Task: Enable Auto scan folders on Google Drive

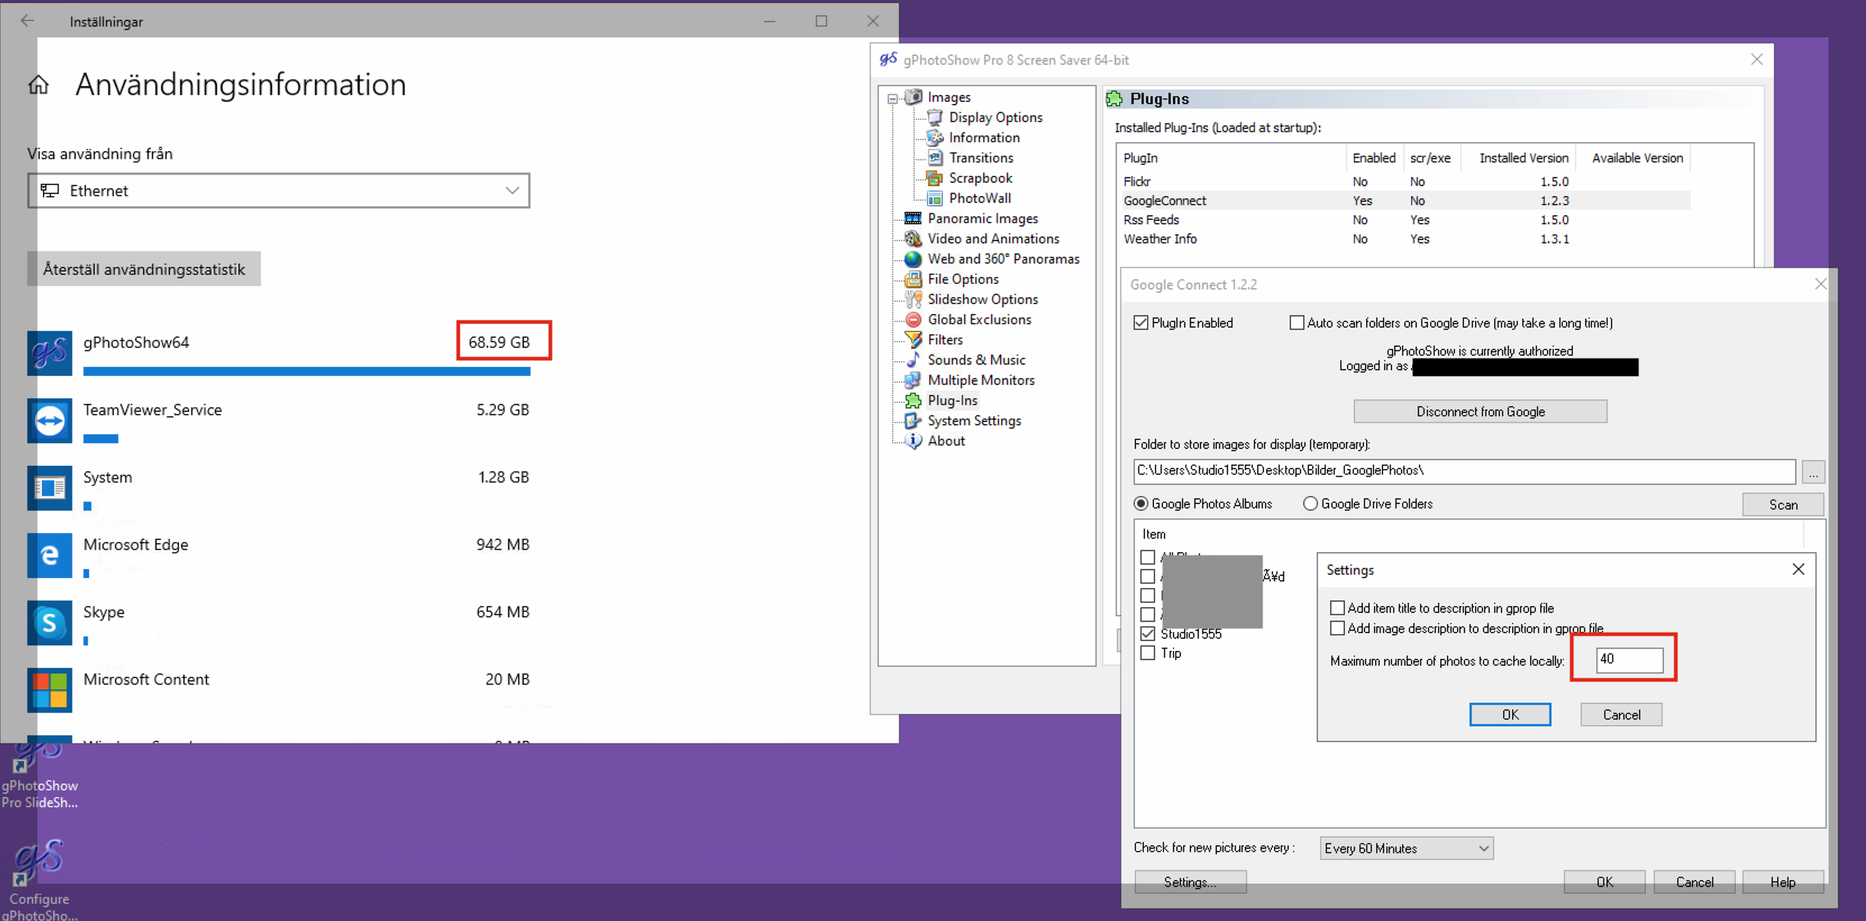Action: 1296,323
